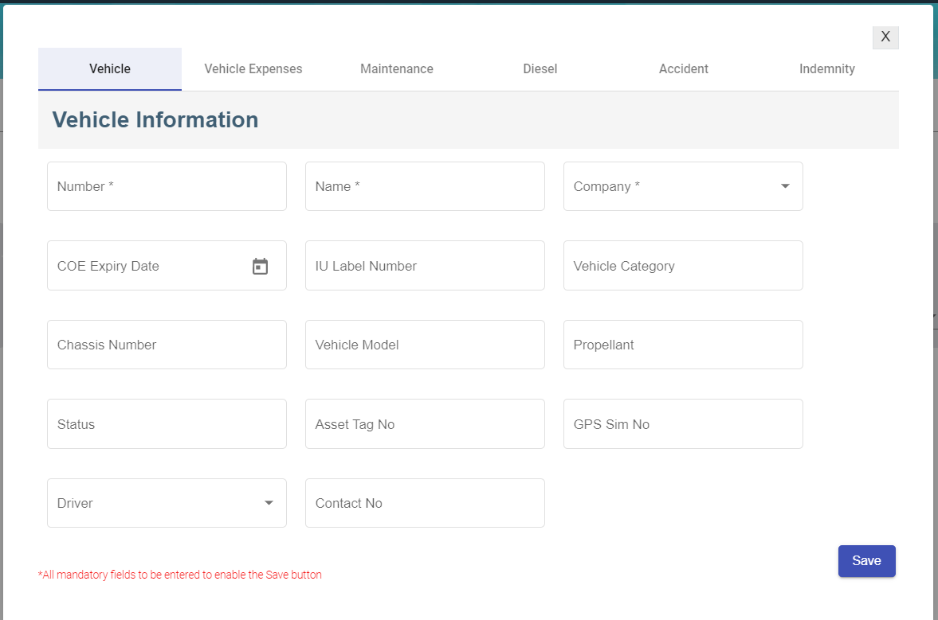
Task: Click the Vehicle Model input
Action: 425,345
